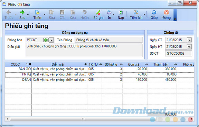Click the 450.000 amount cell

(x=162, y=80)
